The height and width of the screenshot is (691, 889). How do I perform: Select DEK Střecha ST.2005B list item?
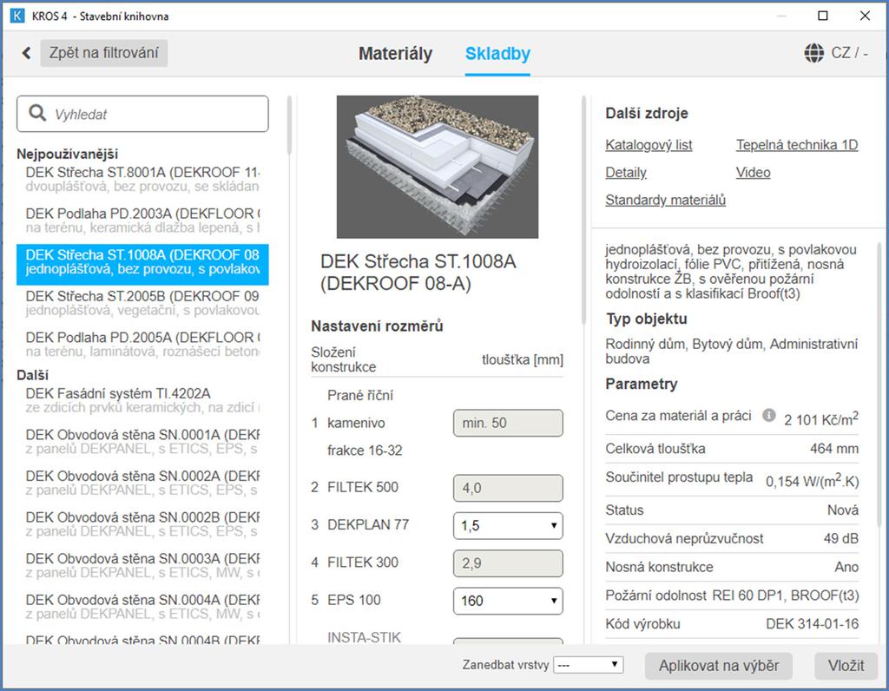point(143,303)
